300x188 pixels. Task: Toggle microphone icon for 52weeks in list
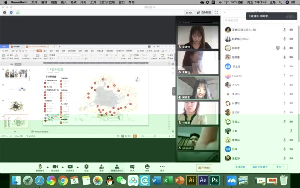(x=285, y=76)
